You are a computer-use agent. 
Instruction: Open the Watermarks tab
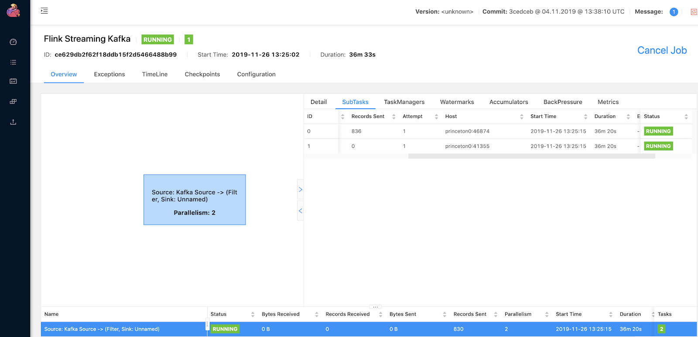pos(457,102)
